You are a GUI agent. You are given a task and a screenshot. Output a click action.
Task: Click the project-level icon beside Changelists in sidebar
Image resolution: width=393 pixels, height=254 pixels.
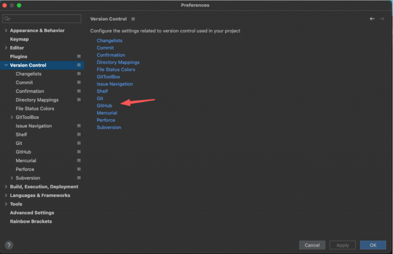[79, 74]
